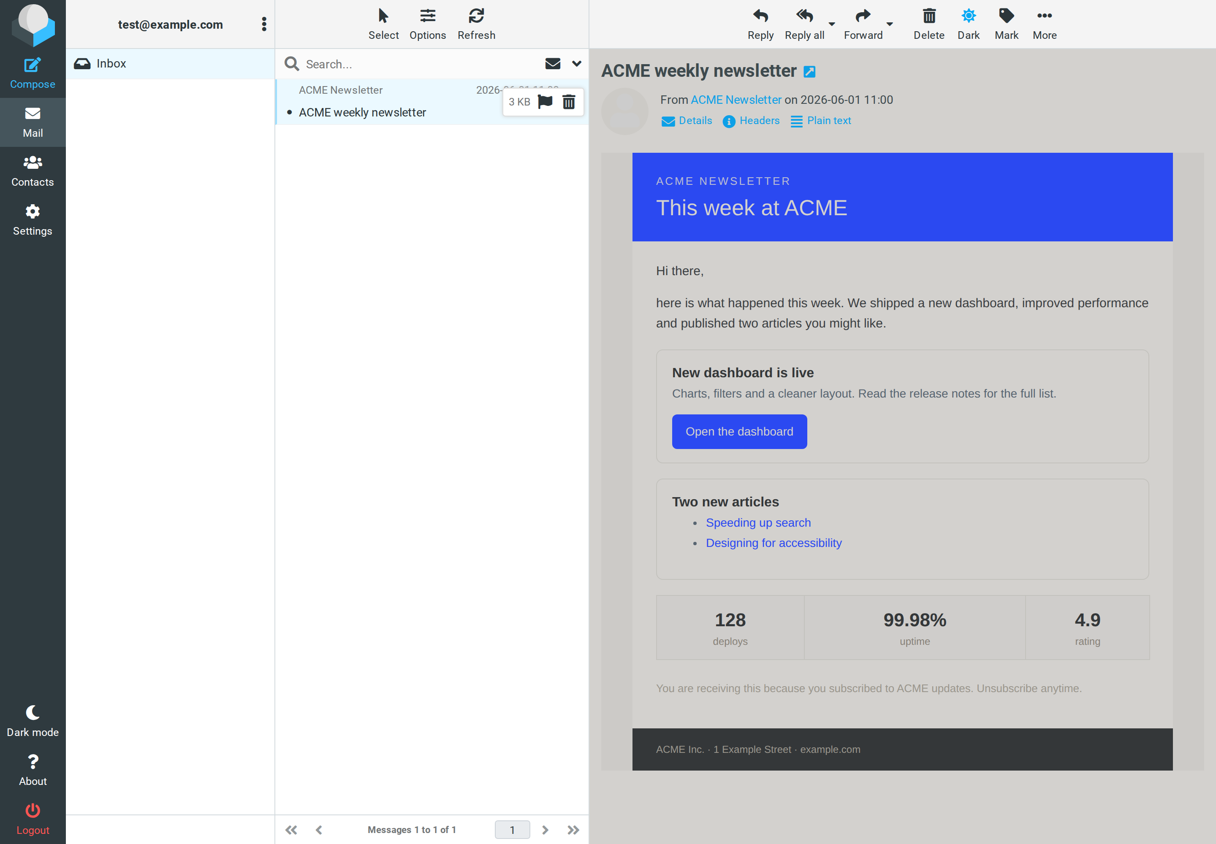Click the Select tool in list toolbar
The image size is (1216, 844).
point(383,24)
